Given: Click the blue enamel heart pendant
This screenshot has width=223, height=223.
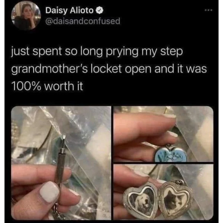Looking at the screenshot, I should pos(171,155).
